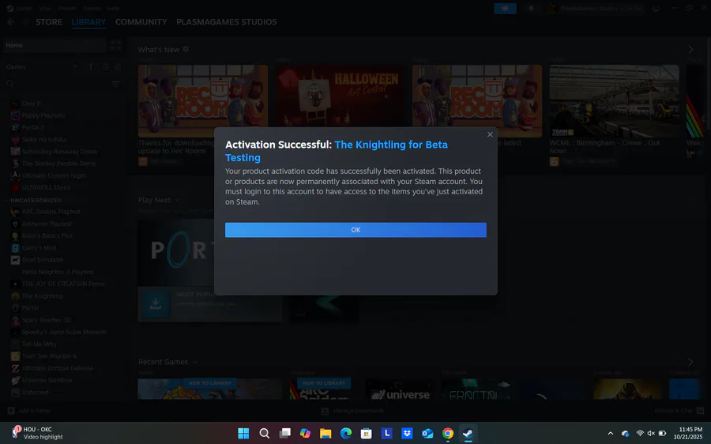Open the PLASMAGAMES STUDIOS profile tab

226,22
